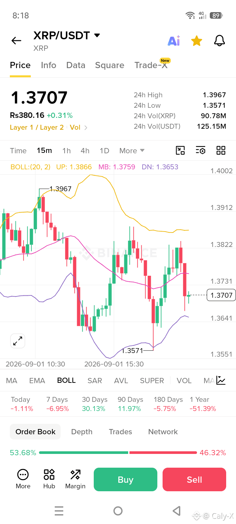
Task: Expand the XRP/USDT pair dropdown
Action: (x=97, y=35)
